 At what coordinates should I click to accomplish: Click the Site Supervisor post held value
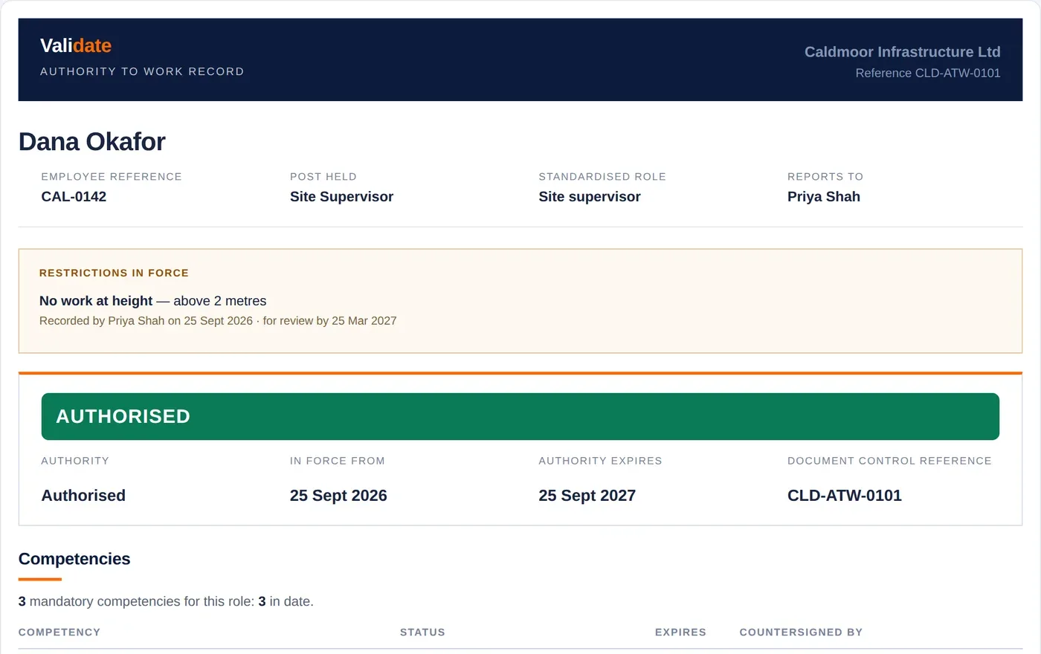pyautogui.click(x=341, y=196)
